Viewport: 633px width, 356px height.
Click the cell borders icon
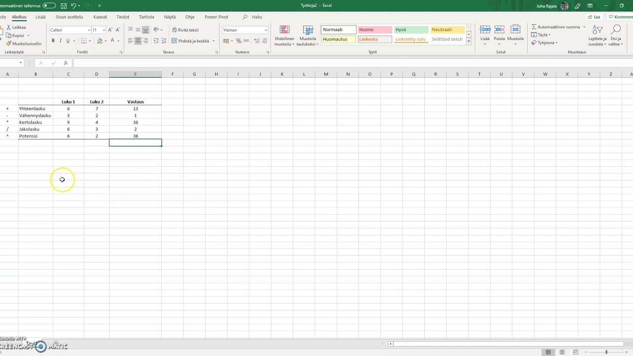pos(84,41)
